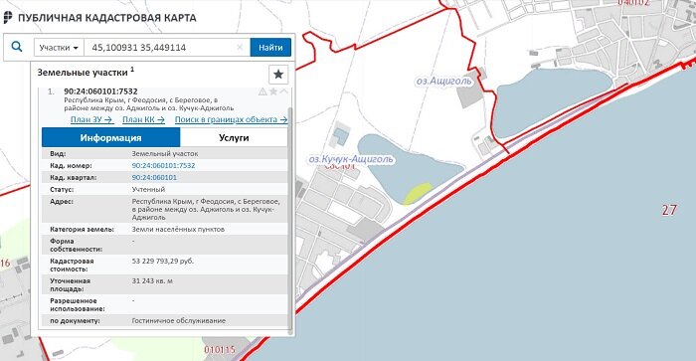696x361 pixels.
Task: Select the highlighted yellow parcel on map
Action: pyautogui.click(x=418, y=193)
